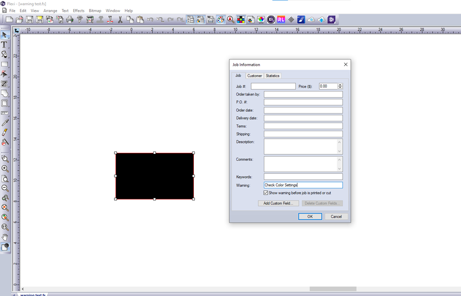Image resolution: width=461 pixels, height=296 pixels.
Task: Click the horizontal scrollbar thumb
Action: [x=333, y=289]
